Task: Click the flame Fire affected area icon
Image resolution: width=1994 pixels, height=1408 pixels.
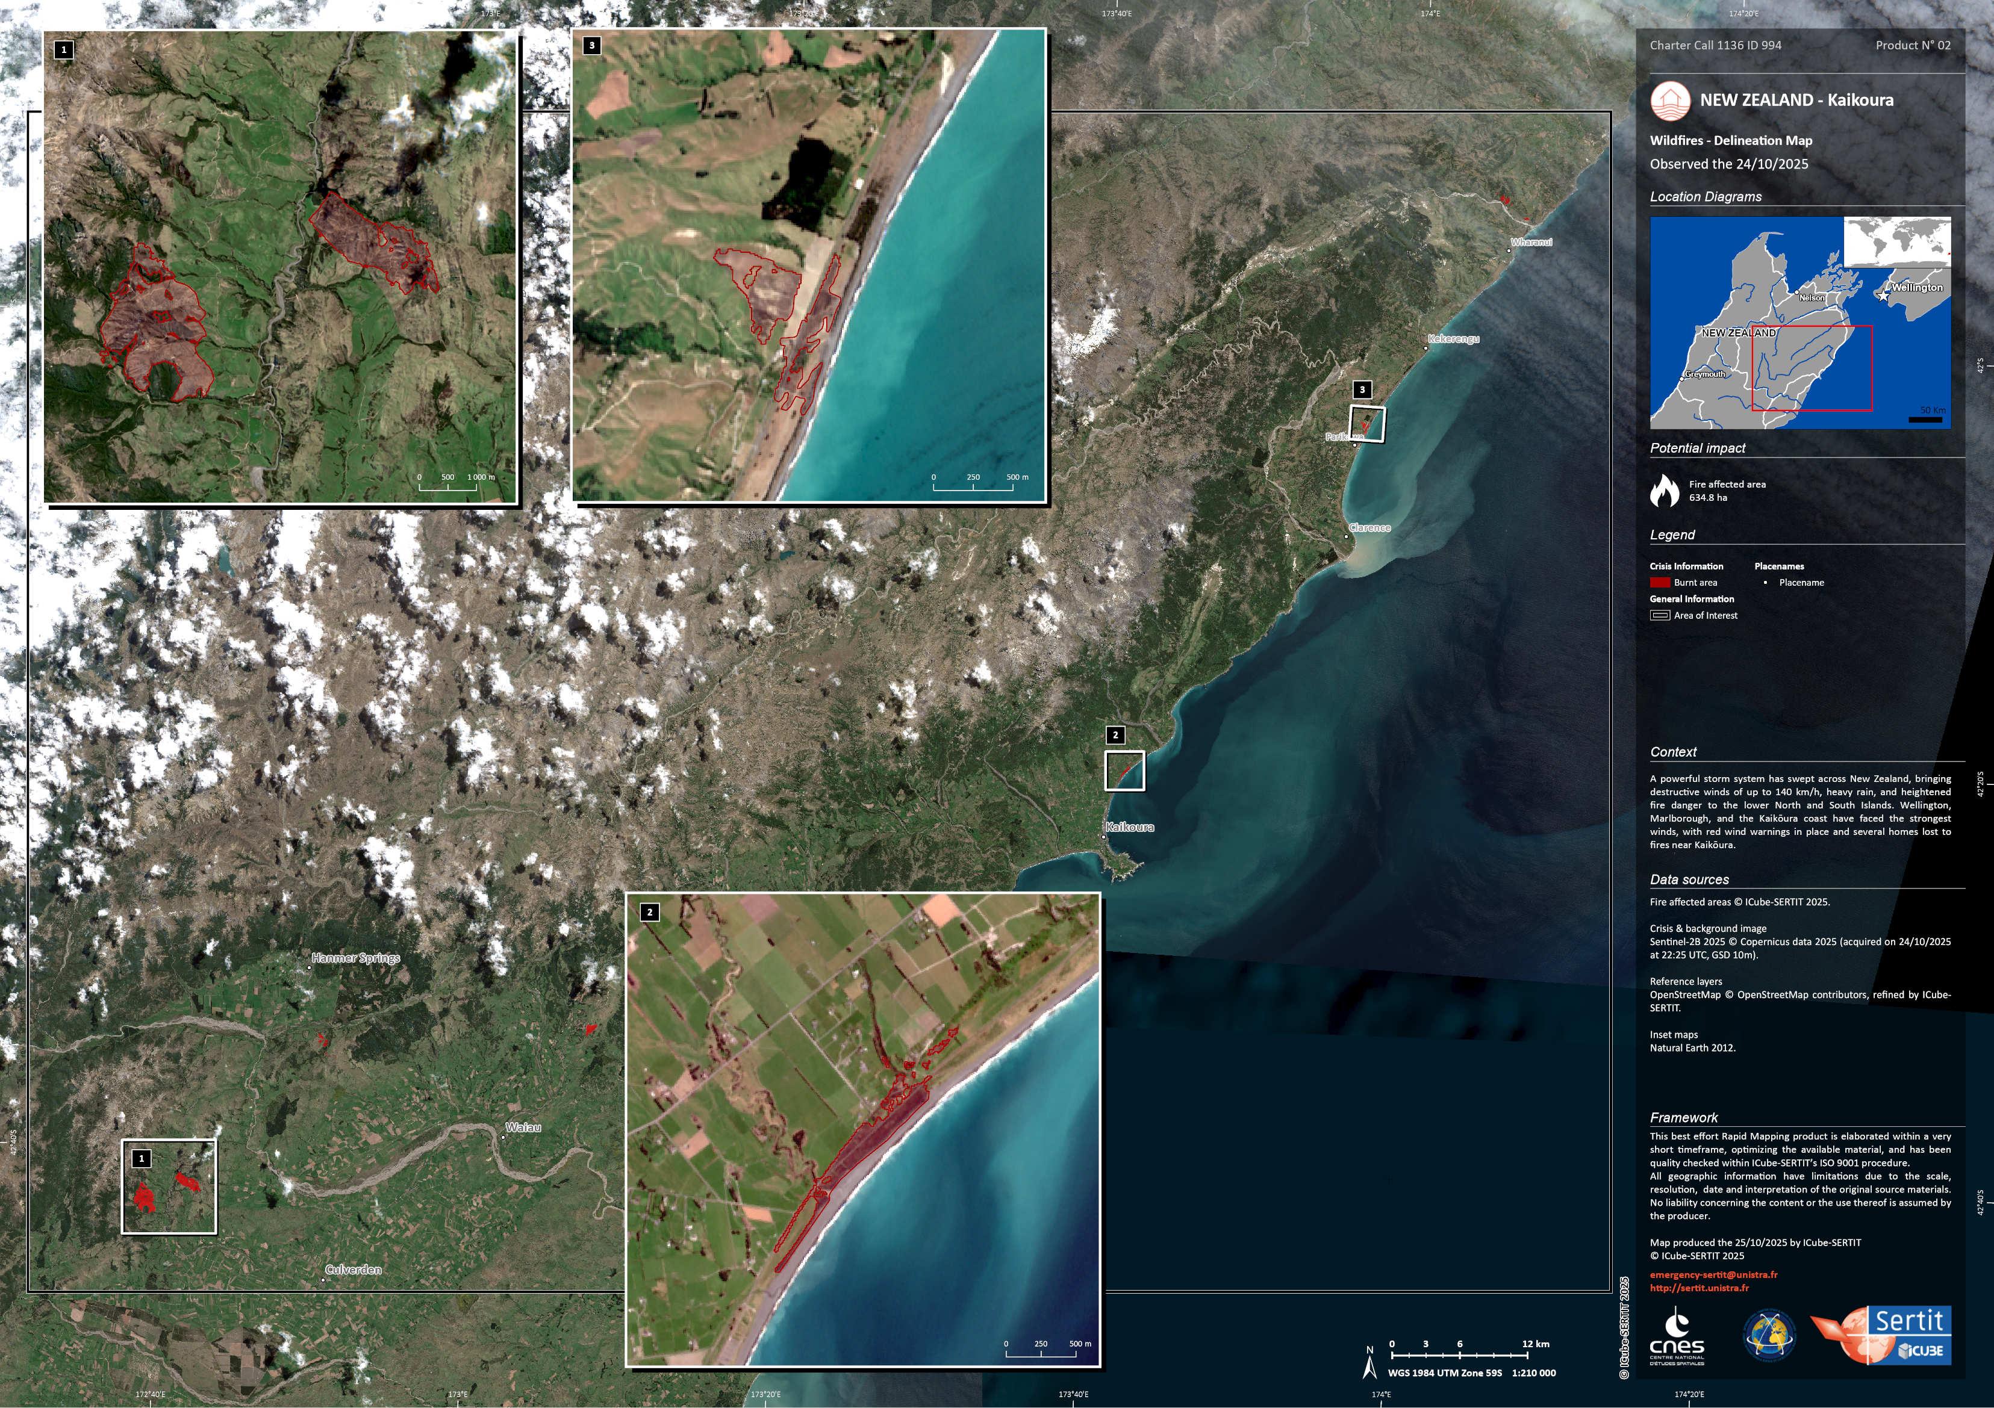Action: coord(1664,491)
